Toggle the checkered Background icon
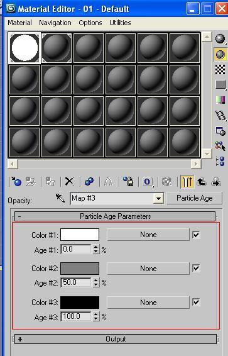 (220, 69)
